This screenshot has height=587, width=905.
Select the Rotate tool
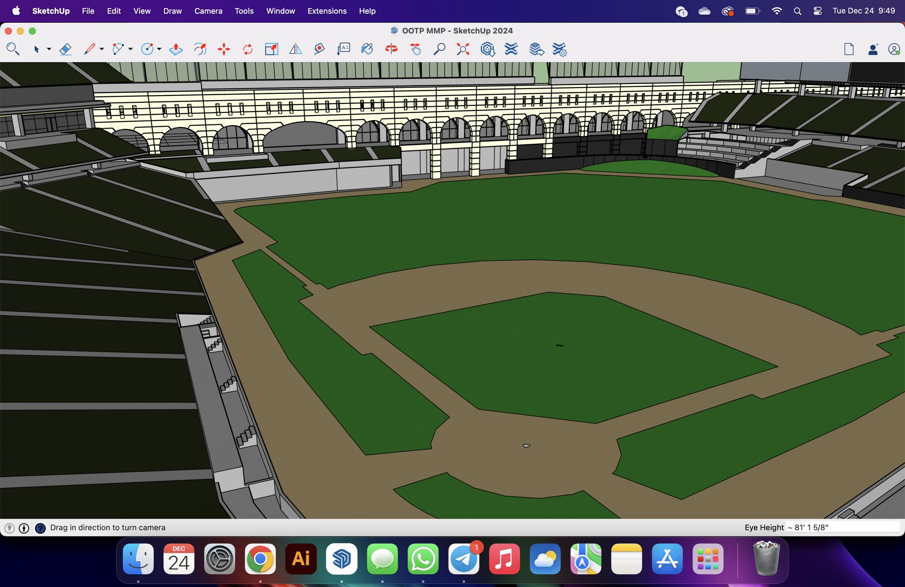pos(248,49)
